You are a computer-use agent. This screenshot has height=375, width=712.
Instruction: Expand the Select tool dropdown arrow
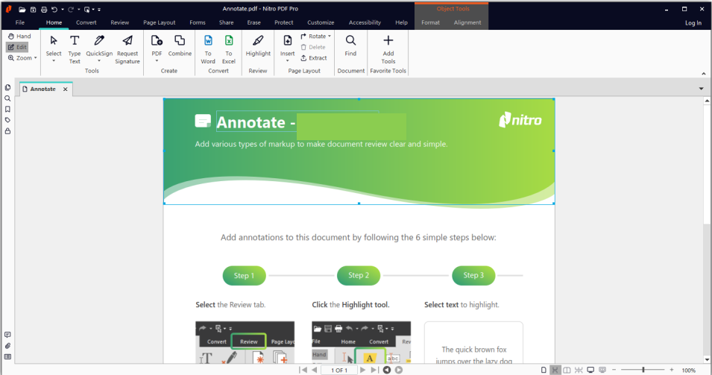[54, 61]
